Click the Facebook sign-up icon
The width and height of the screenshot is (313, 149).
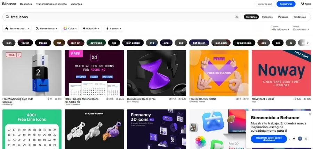click(x=300, y=139)
